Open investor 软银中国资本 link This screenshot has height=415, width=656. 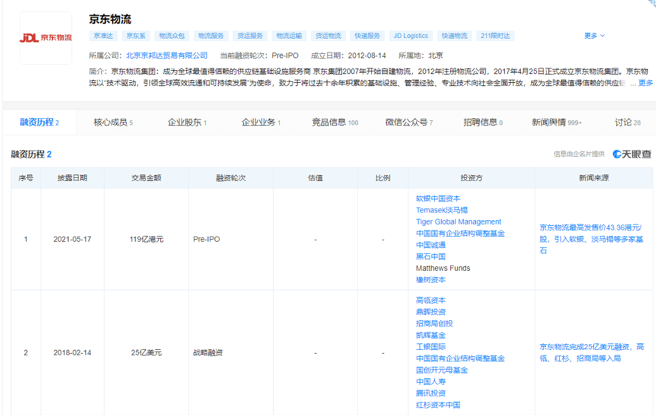438,199
